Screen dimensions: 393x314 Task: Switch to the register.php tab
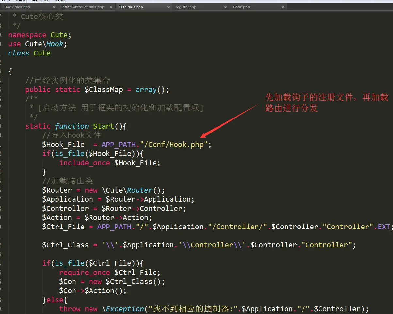click(186, 7)
